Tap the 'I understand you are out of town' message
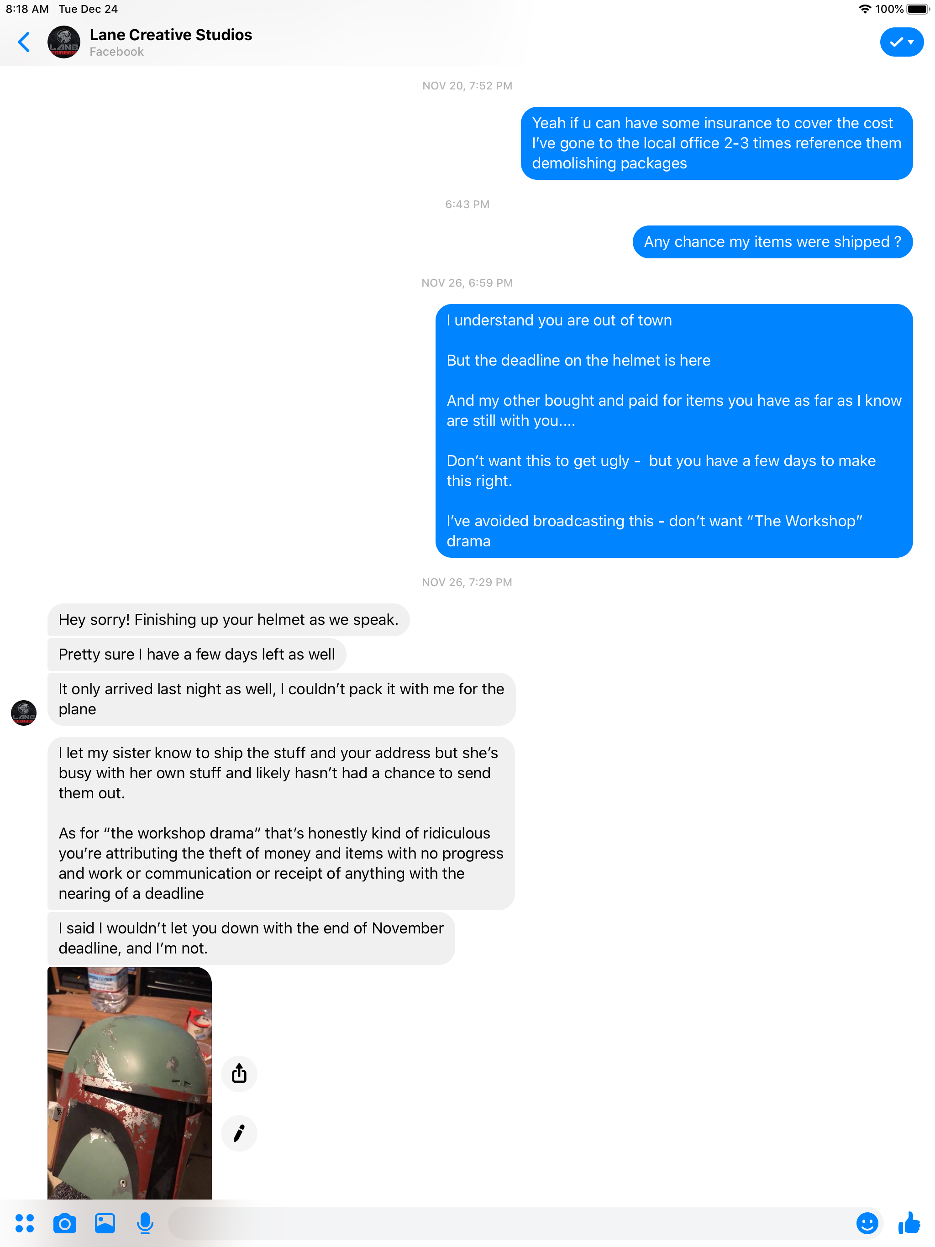Screen dimensions: 935x1247 point(674,431)
